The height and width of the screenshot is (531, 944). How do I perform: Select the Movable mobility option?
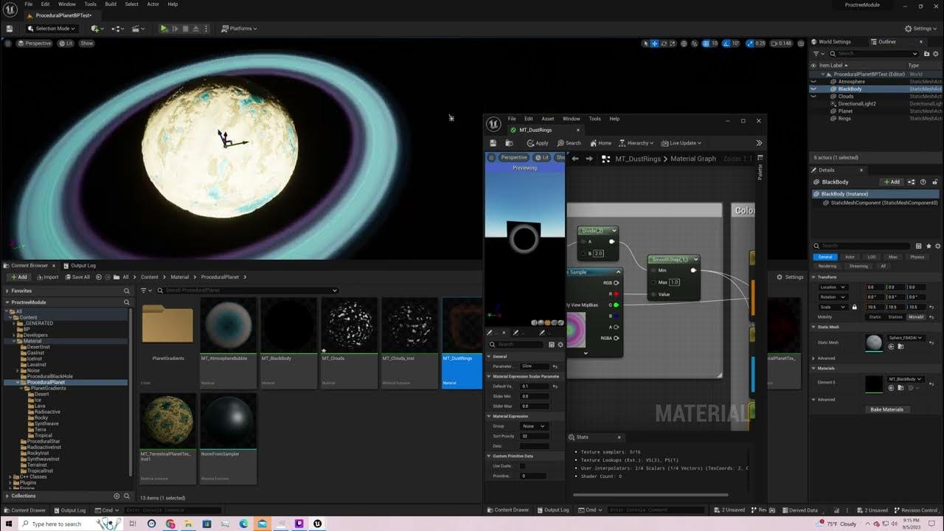pos(916,317)
